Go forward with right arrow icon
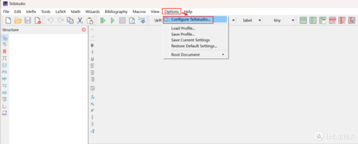This screenshot has width=358, height=144. pos(92,36)
